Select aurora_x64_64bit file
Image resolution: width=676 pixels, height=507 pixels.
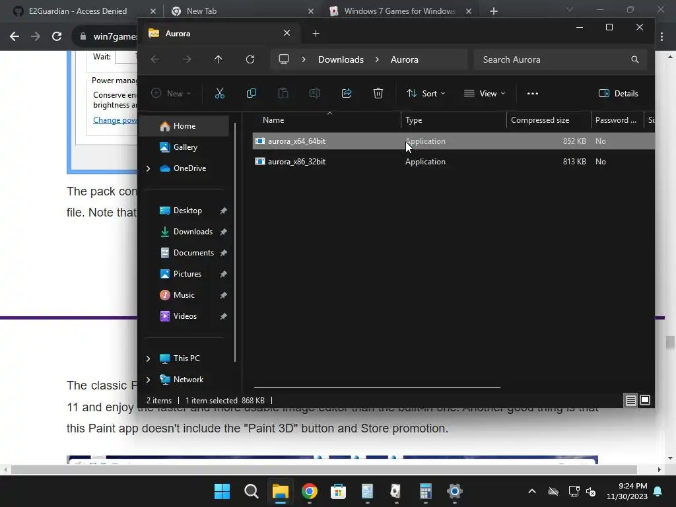click(x=454, y=141)
